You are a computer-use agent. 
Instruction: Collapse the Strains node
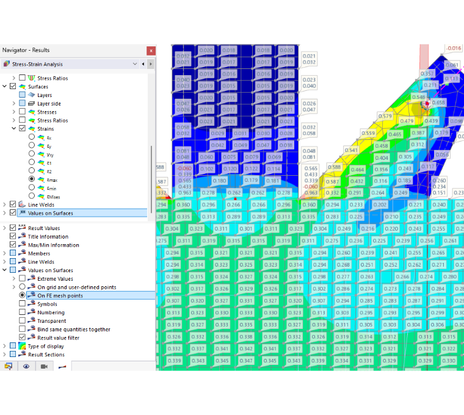click(x=13, y=128)
